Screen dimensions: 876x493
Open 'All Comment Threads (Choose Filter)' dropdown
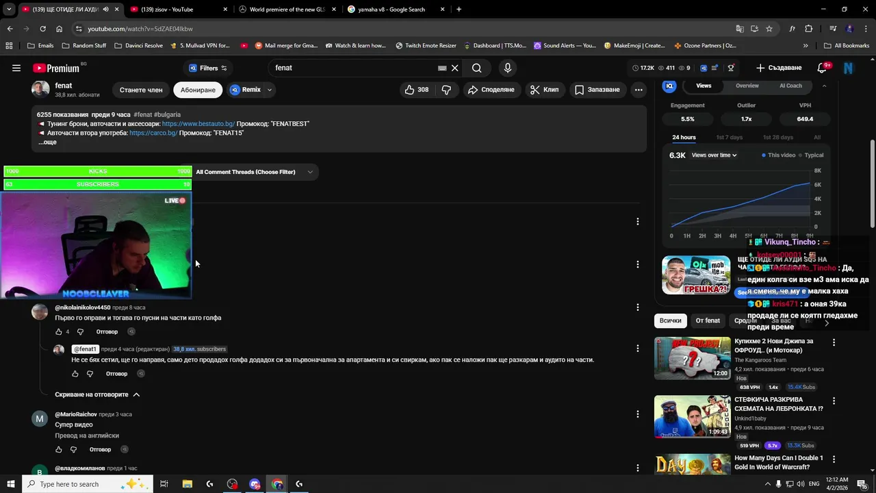[254, 172]
